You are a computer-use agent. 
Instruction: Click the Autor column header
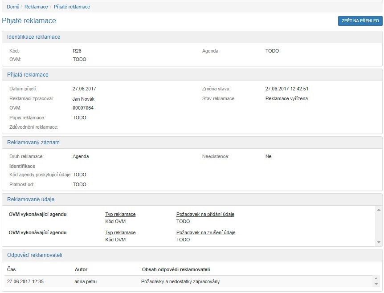[x=81, y=269]
